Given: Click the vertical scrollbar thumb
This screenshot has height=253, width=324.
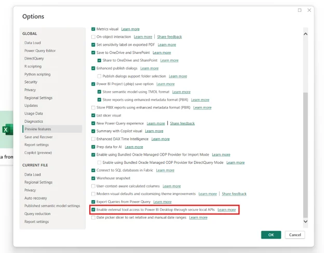Looking at the screenshot, I should point(305,155).
